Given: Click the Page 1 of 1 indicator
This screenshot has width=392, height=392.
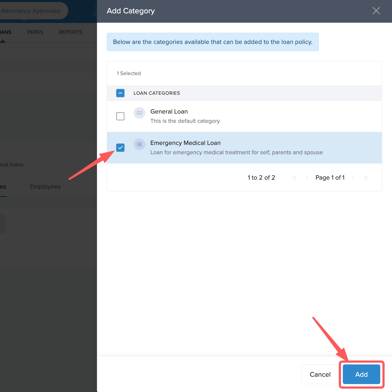Looking at the screenshot, I should tap(330, 178).
